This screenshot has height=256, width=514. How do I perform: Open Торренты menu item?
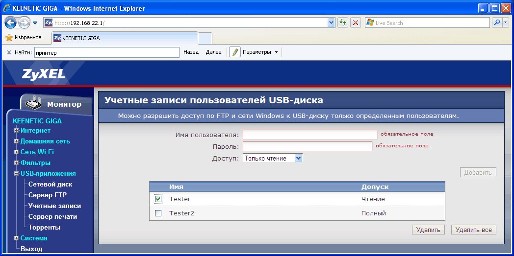[x=44, y=227]
